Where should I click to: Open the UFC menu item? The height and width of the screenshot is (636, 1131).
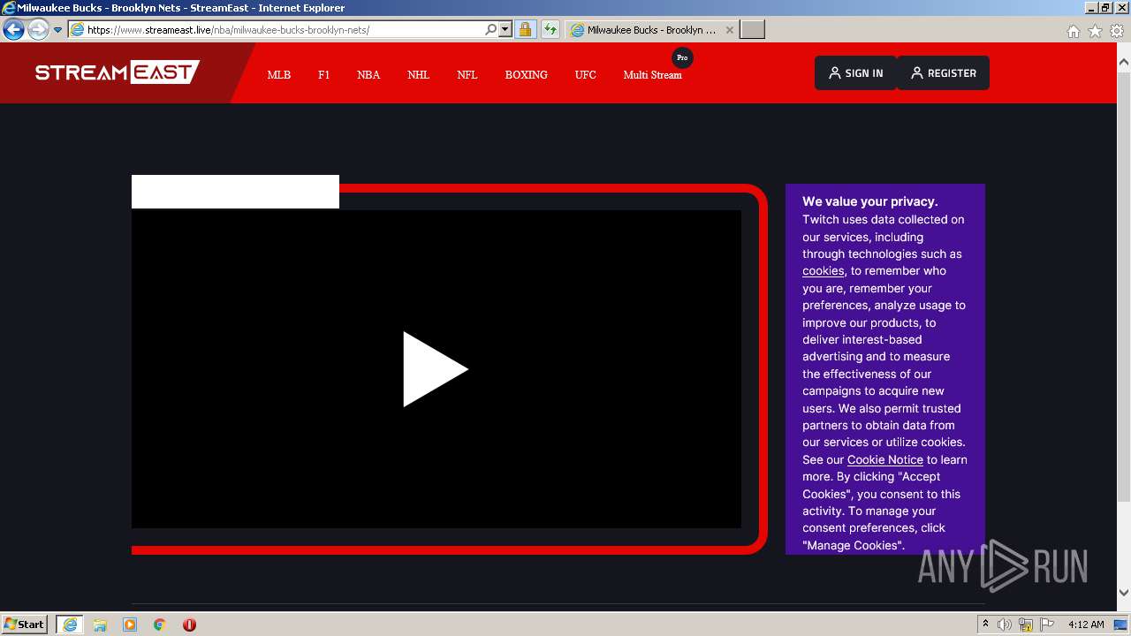point(585,75)
